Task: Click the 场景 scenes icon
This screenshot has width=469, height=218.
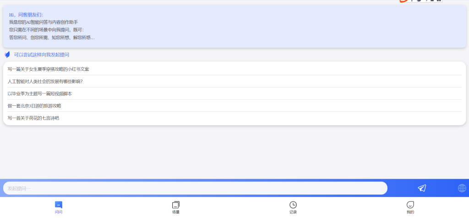Action: coord(176,205)
